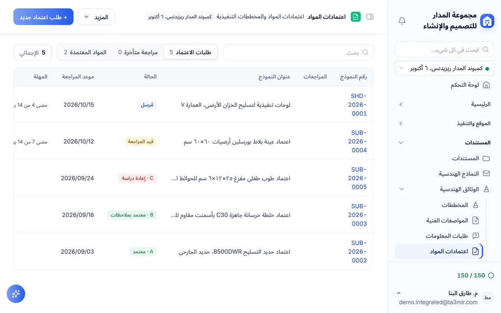
Task: Select the طلبات الاعتماد tab
Action: pyautogui.click(x=191, y=52)
